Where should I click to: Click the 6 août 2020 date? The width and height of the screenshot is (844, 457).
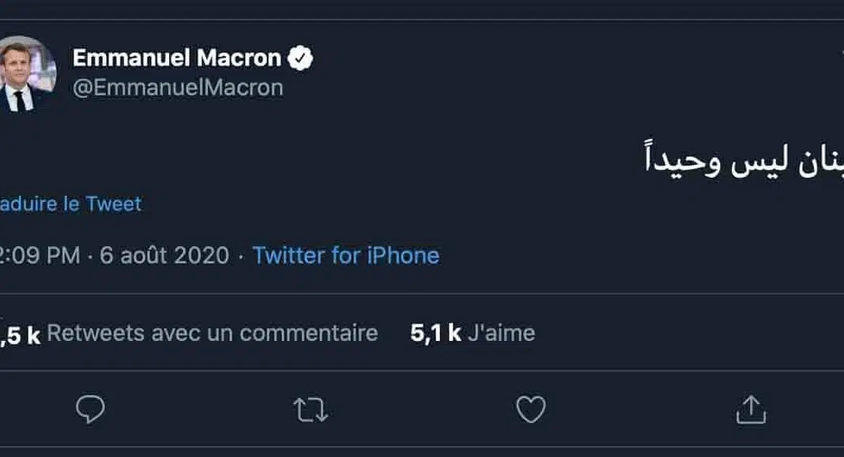[x=164, y=256]
